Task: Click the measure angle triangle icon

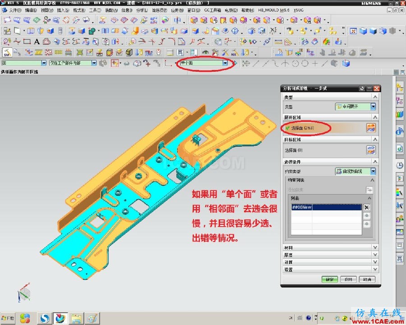Action: [x=288, y=42]
